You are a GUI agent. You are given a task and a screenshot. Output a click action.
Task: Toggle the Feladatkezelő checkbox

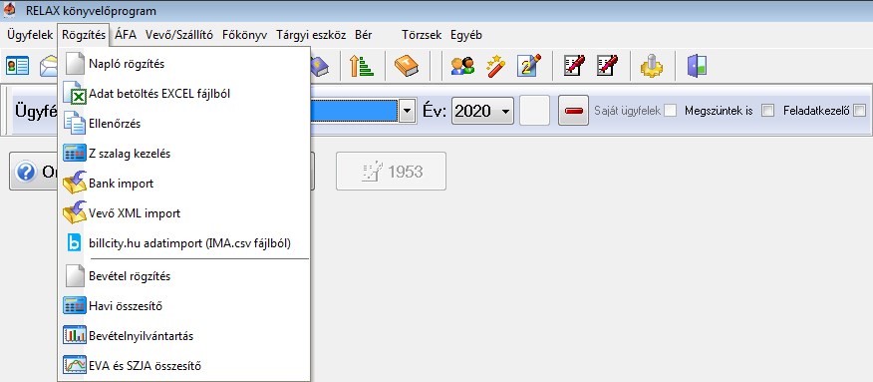(860, 111)
